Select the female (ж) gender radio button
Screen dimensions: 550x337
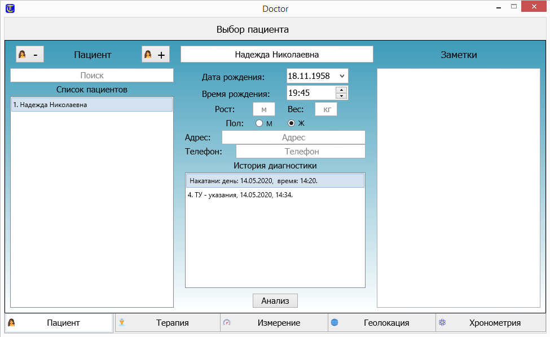click(292, 123)
